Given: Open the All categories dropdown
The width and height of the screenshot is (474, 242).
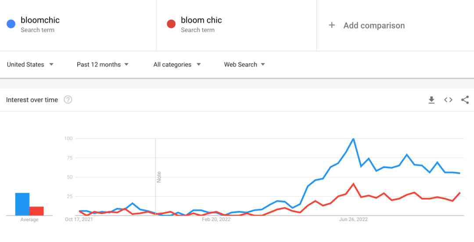Looking at the screenshot, I should (x=177, y=64).
